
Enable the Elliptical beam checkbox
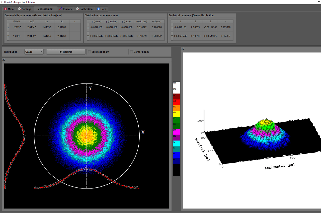pyautogui.click(x=89, y=52)
